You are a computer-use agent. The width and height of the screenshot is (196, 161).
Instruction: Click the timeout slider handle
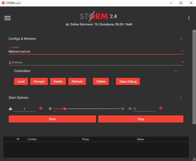[x=65, y=109]
